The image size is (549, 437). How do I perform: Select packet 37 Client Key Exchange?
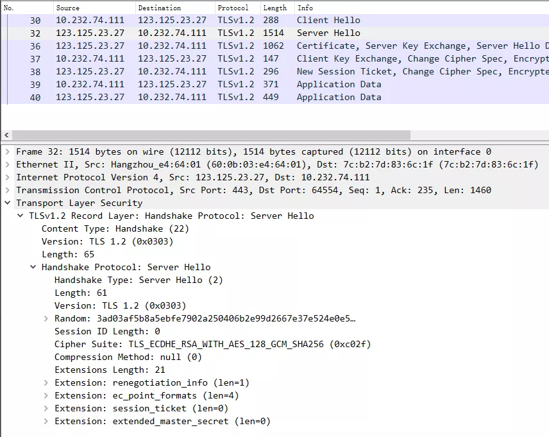(275, 59)
